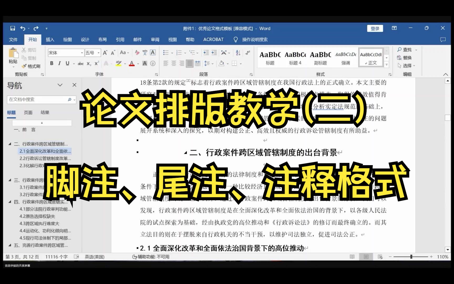454x284 pixels.
Task: Apply the 副标题 style
Action: 321,58
